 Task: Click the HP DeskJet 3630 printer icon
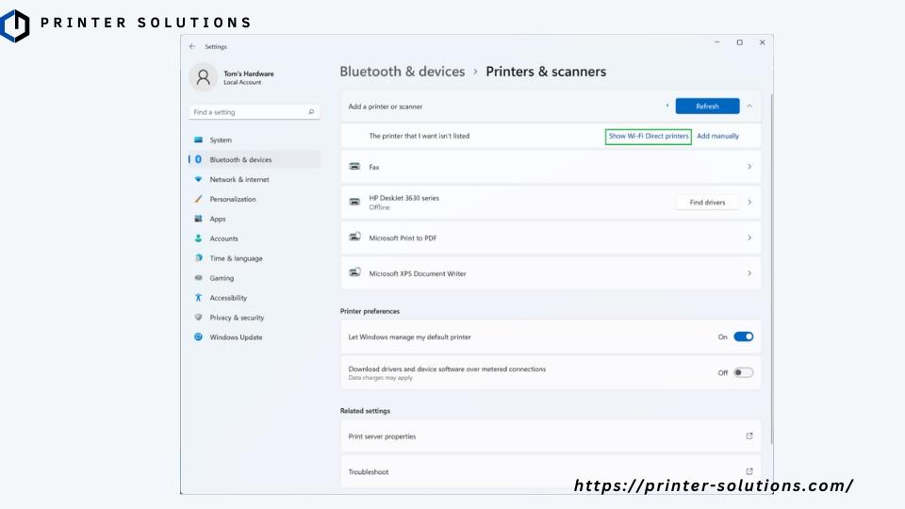click(x=354, y=202)
